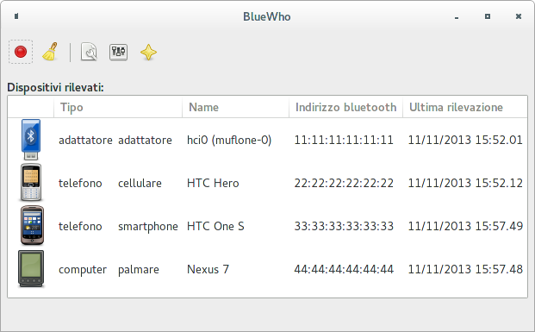The height and width of the screenshot is (332, 535).
Task: Click address 11:11:11:11:11:11
Action: (x=344, y=140)
